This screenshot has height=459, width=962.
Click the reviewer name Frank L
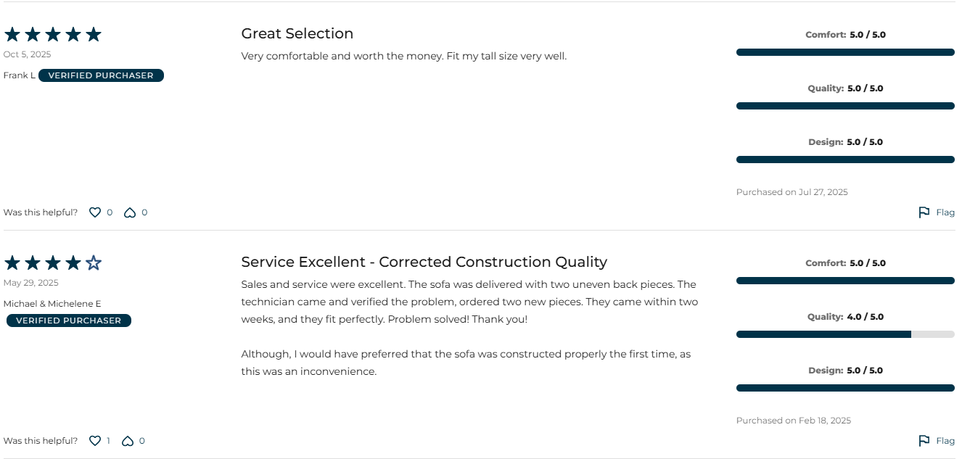pos(20,75)
